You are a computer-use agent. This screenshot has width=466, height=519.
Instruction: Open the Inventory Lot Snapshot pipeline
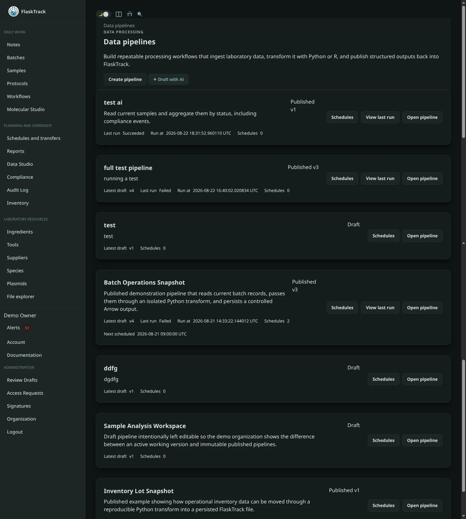[422, 505]
